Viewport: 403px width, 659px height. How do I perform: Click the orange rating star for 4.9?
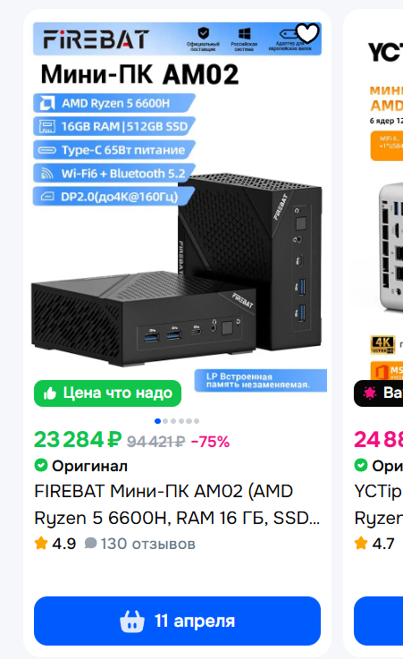point(41,543)
